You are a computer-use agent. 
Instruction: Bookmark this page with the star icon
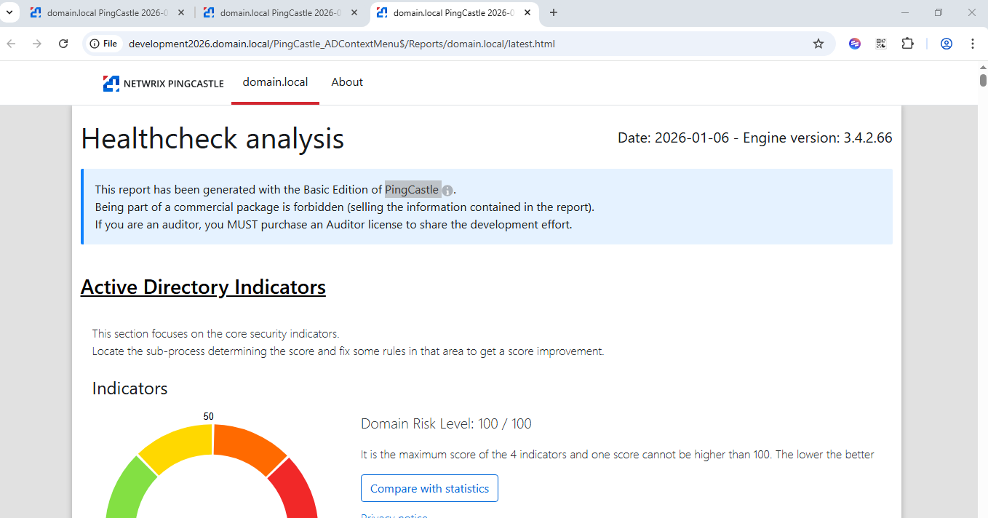pyautogui.click(x=818, y=44)
